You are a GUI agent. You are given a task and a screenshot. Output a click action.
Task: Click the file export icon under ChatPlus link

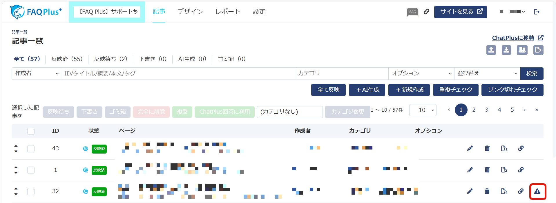(538, 50)
